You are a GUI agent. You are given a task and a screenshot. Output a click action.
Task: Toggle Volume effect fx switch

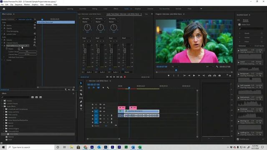point(5,40)
